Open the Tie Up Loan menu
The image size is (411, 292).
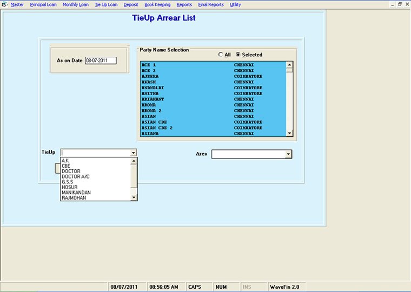[106, 4]
